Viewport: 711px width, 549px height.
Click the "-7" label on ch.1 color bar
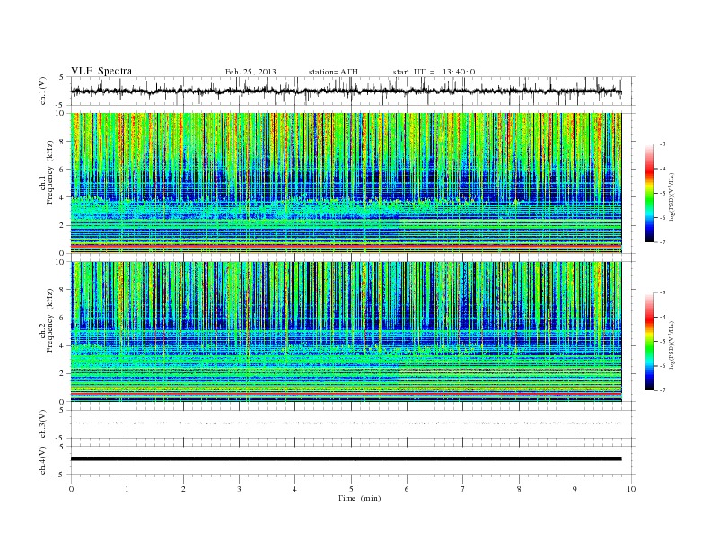point(663,242)
